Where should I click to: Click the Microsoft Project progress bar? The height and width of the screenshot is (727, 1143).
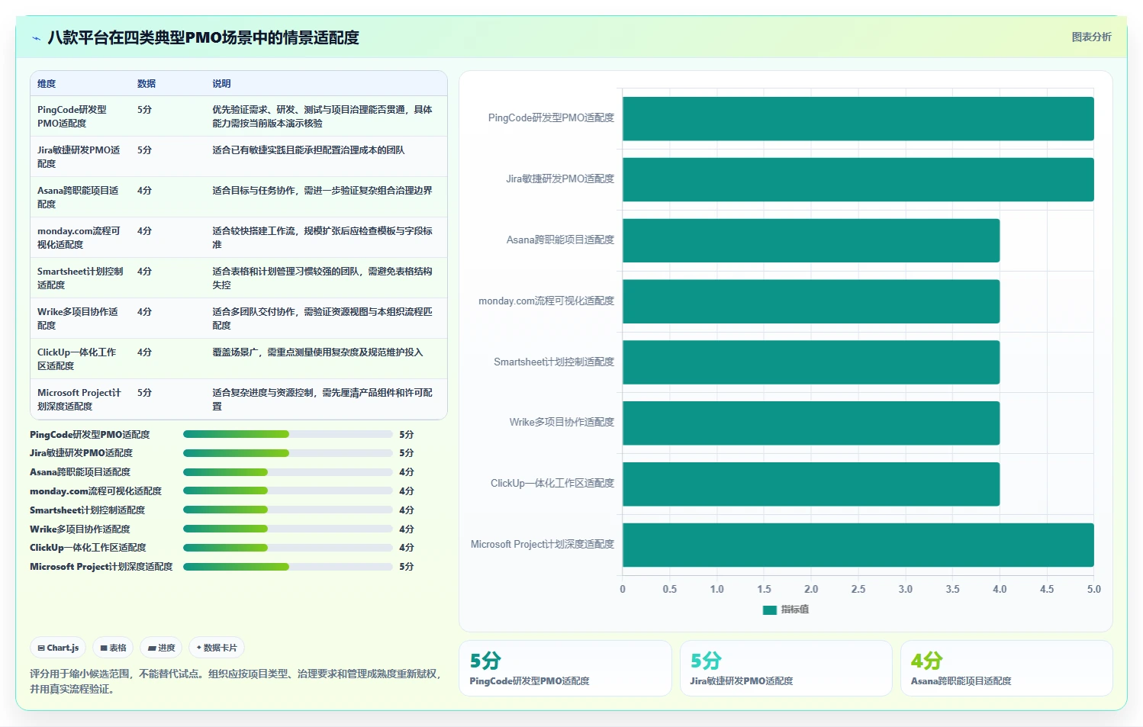click(288, 567)
